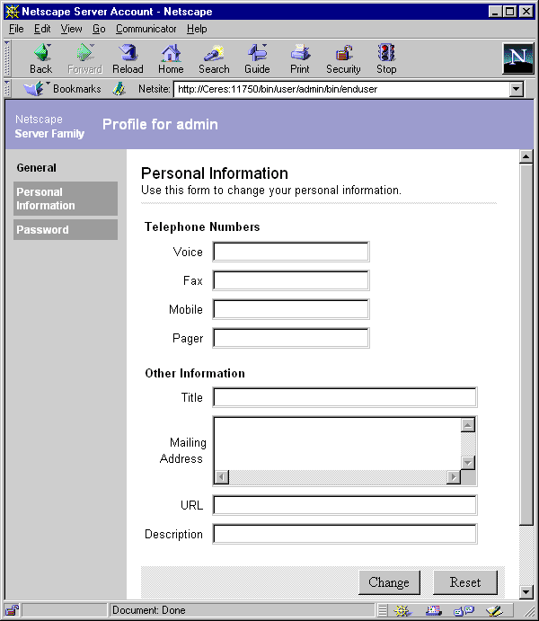Open the Communicator menu
The height and width of the screenshot is (621, 539).
146,29
